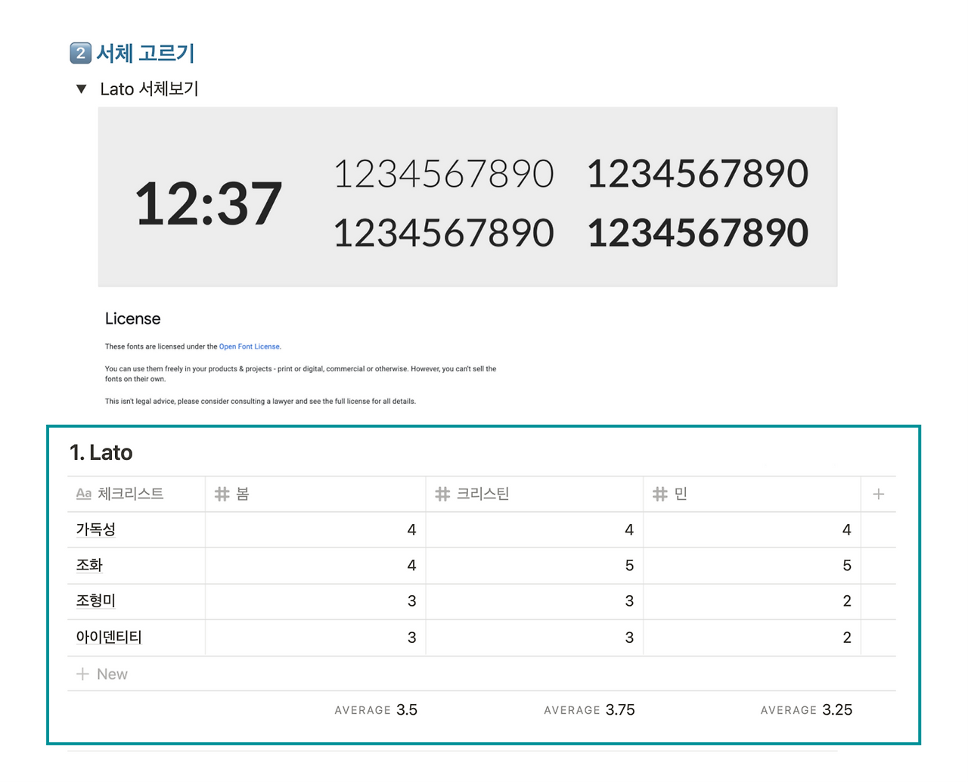This screenshot has width=968, height=782.
Task: Open the Open Font License link
Action: 250,346
